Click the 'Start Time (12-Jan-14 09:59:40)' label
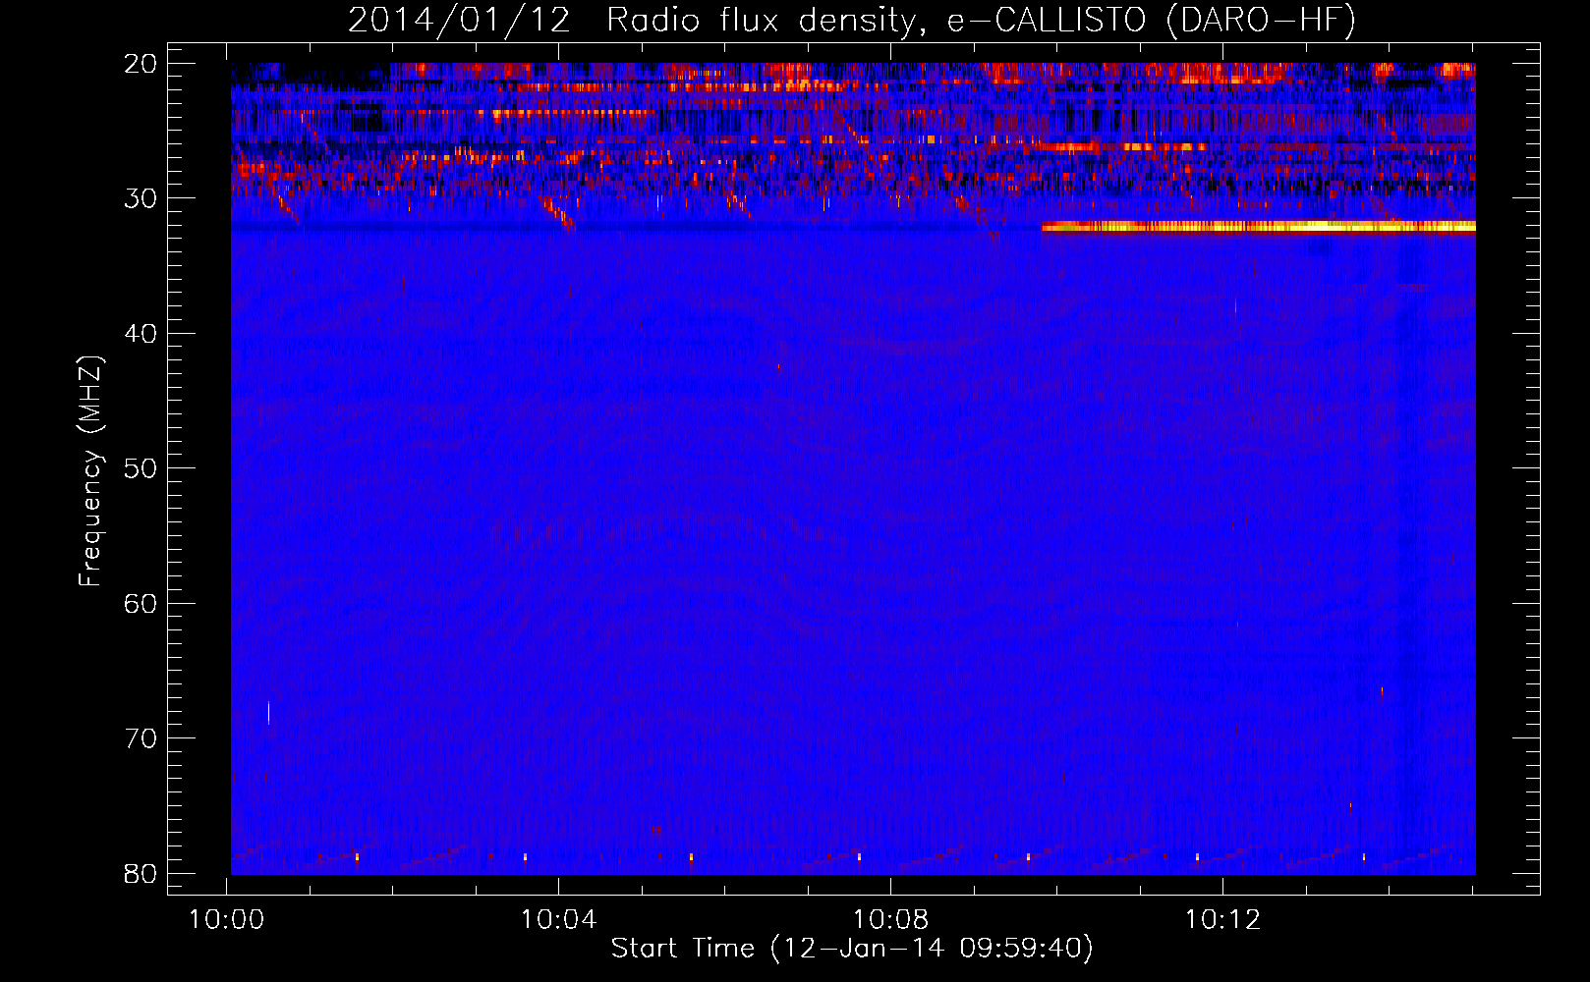Screen dimensions: 1590x982 click(852, 949)
